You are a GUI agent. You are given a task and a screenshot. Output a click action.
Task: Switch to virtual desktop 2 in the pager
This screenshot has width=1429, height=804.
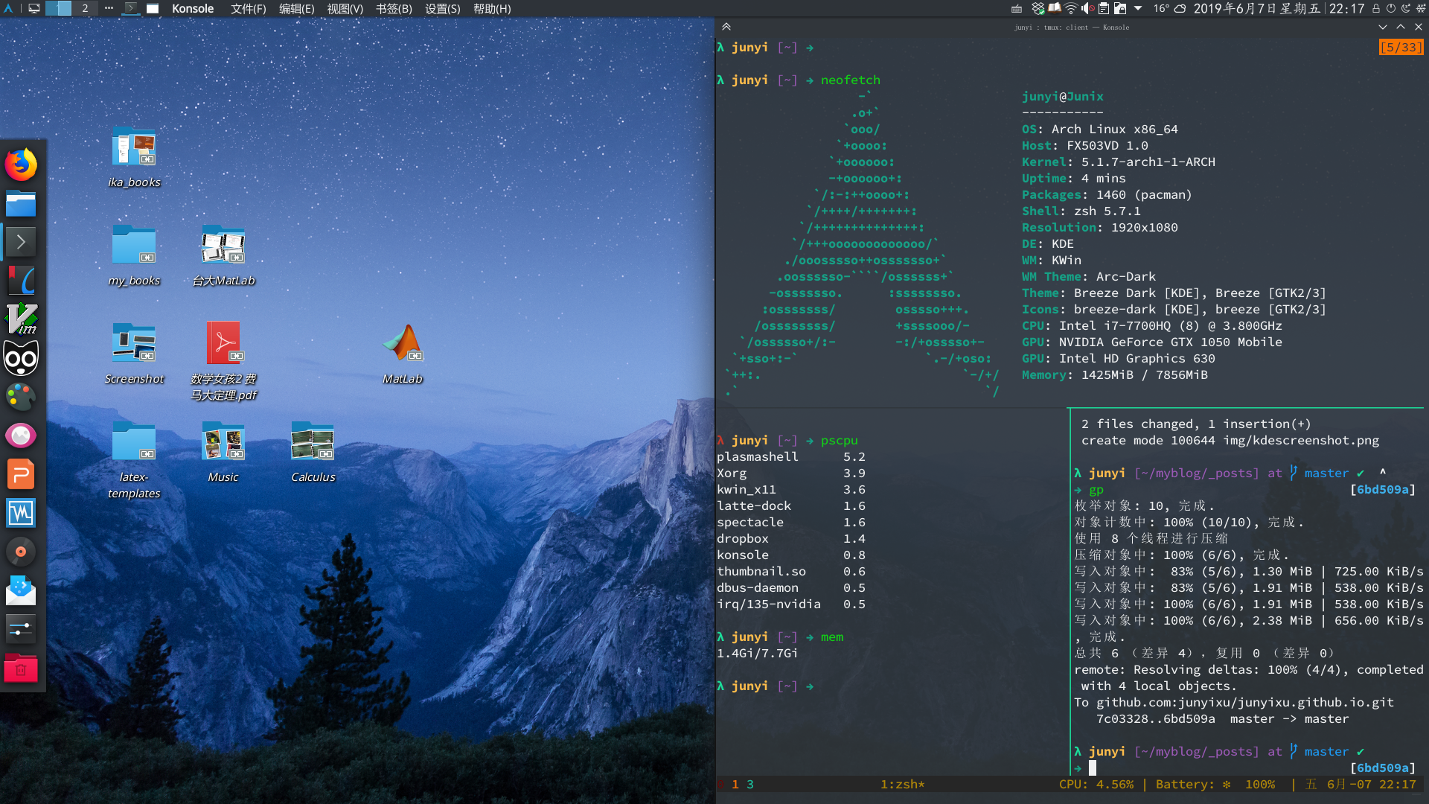tap(85, 9)
